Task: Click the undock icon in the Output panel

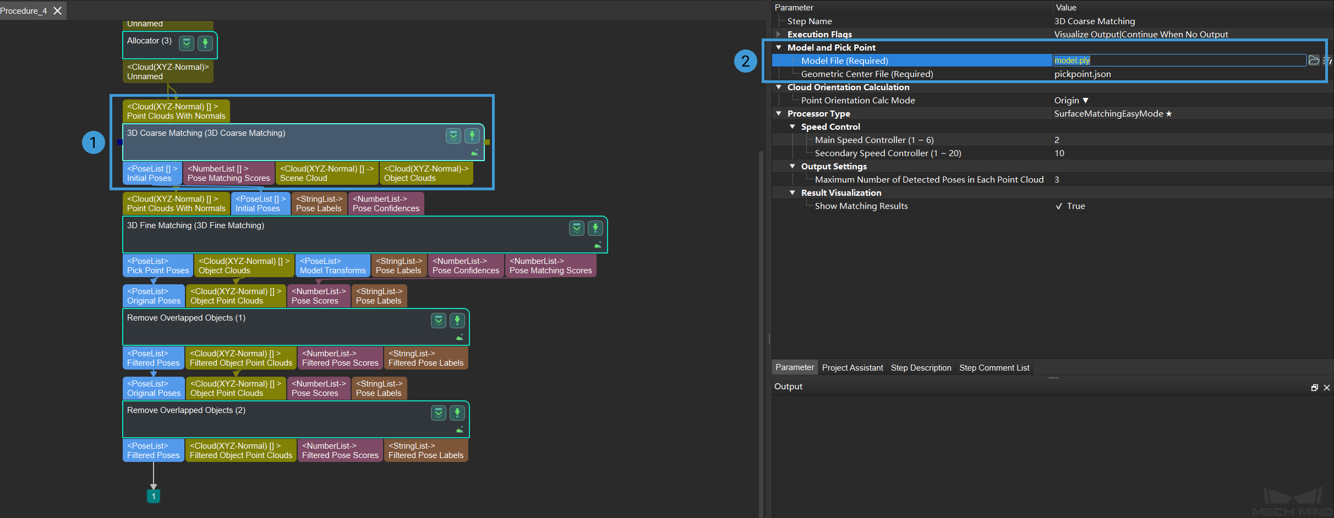Action: 1314,388
